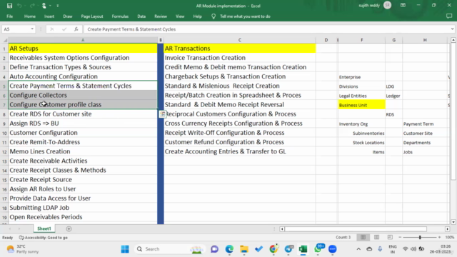Select the yellow Business Unit cell
Screen dimensions: 457x257
[362, 105]
